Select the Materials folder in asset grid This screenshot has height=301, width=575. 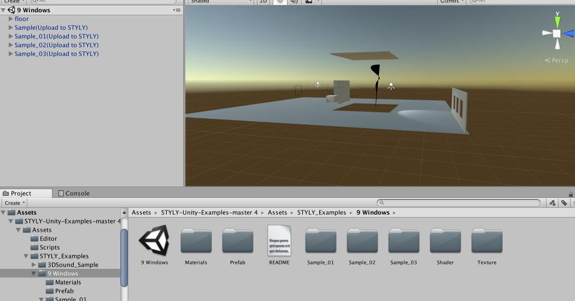[x=196, y=240]
